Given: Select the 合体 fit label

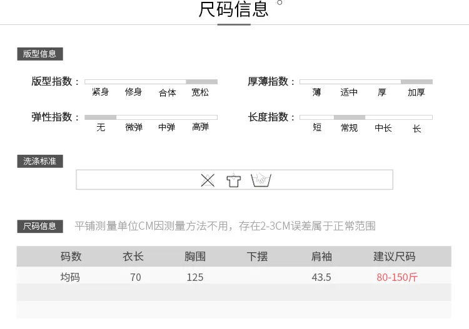Looking at the screenshot, I should (168, 92).
